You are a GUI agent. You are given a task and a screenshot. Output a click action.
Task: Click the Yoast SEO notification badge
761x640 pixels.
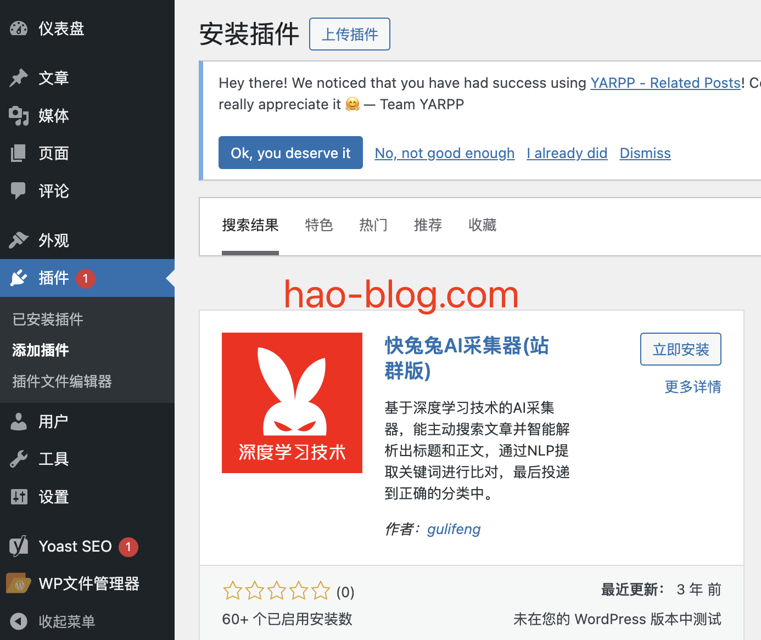[x=128, y=547]
